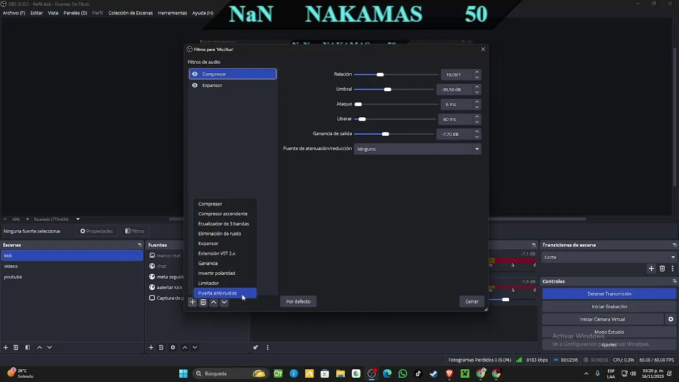The height and width of the screenshot is (382, 679).
Task: Click the Por defecto button
Action: point(298,301)
